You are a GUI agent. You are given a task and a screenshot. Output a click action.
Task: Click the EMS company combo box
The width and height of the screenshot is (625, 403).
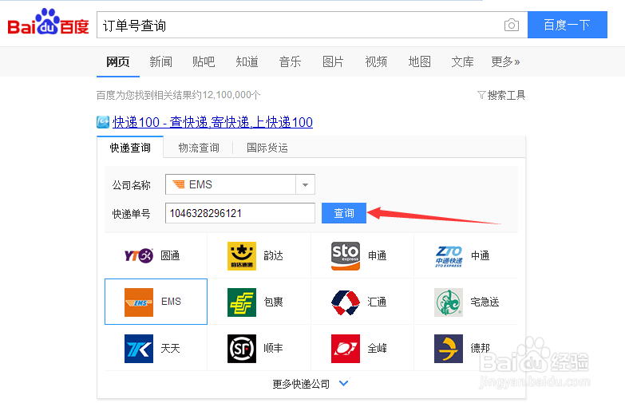(x=240, y=184)
